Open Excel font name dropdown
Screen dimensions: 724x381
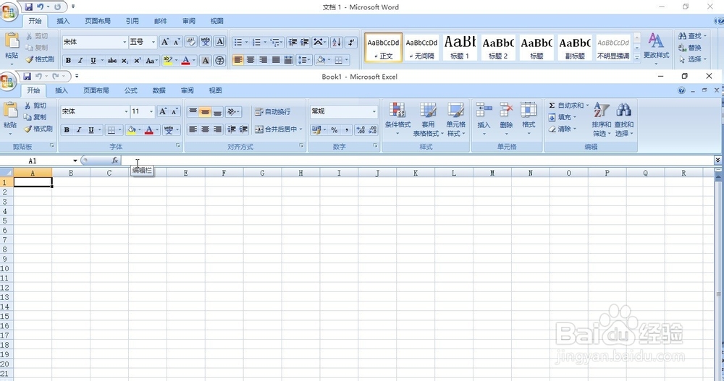tap(125, 111)
